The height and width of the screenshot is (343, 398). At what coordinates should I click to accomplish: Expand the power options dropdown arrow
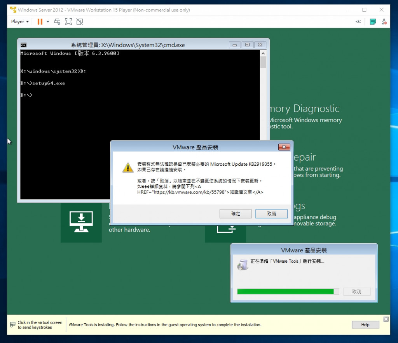tap(48, 22)
